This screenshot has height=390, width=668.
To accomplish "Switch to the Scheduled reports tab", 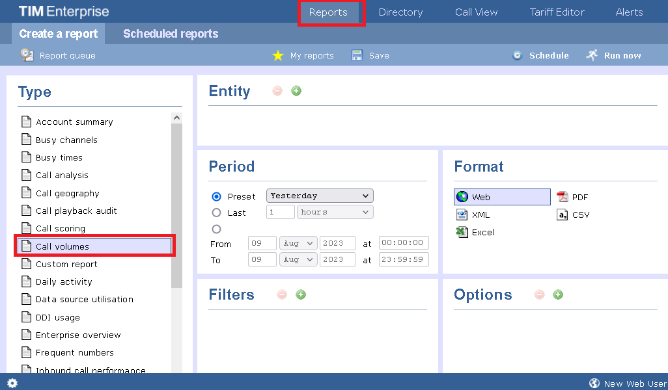I will coord(171,34).
